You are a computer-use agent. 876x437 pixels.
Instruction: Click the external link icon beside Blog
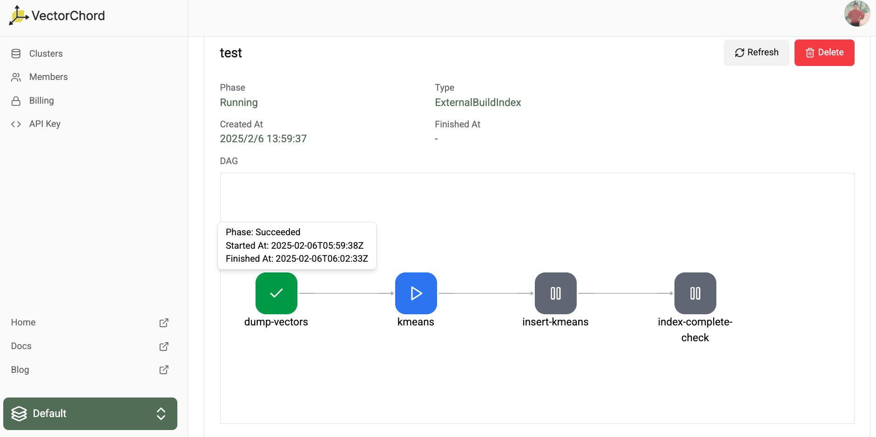164,370
